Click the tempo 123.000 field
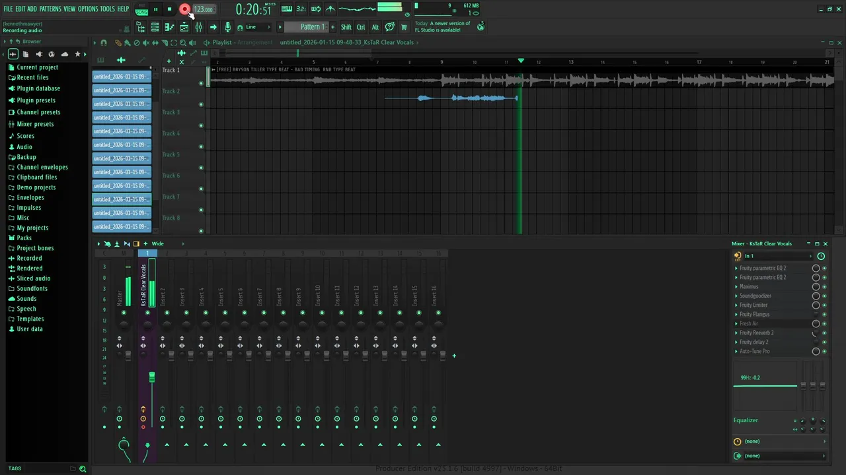846x475 pixels. (x=204, y=10)
